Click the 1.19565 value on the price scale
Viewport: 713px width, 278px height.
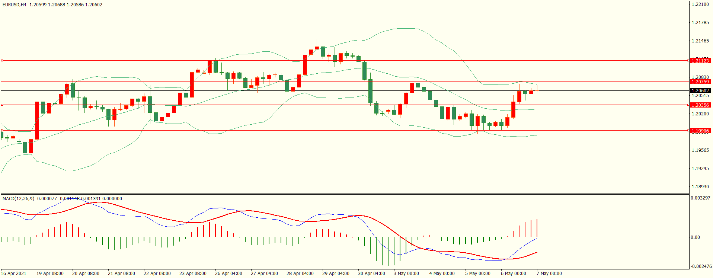point(700,150)
